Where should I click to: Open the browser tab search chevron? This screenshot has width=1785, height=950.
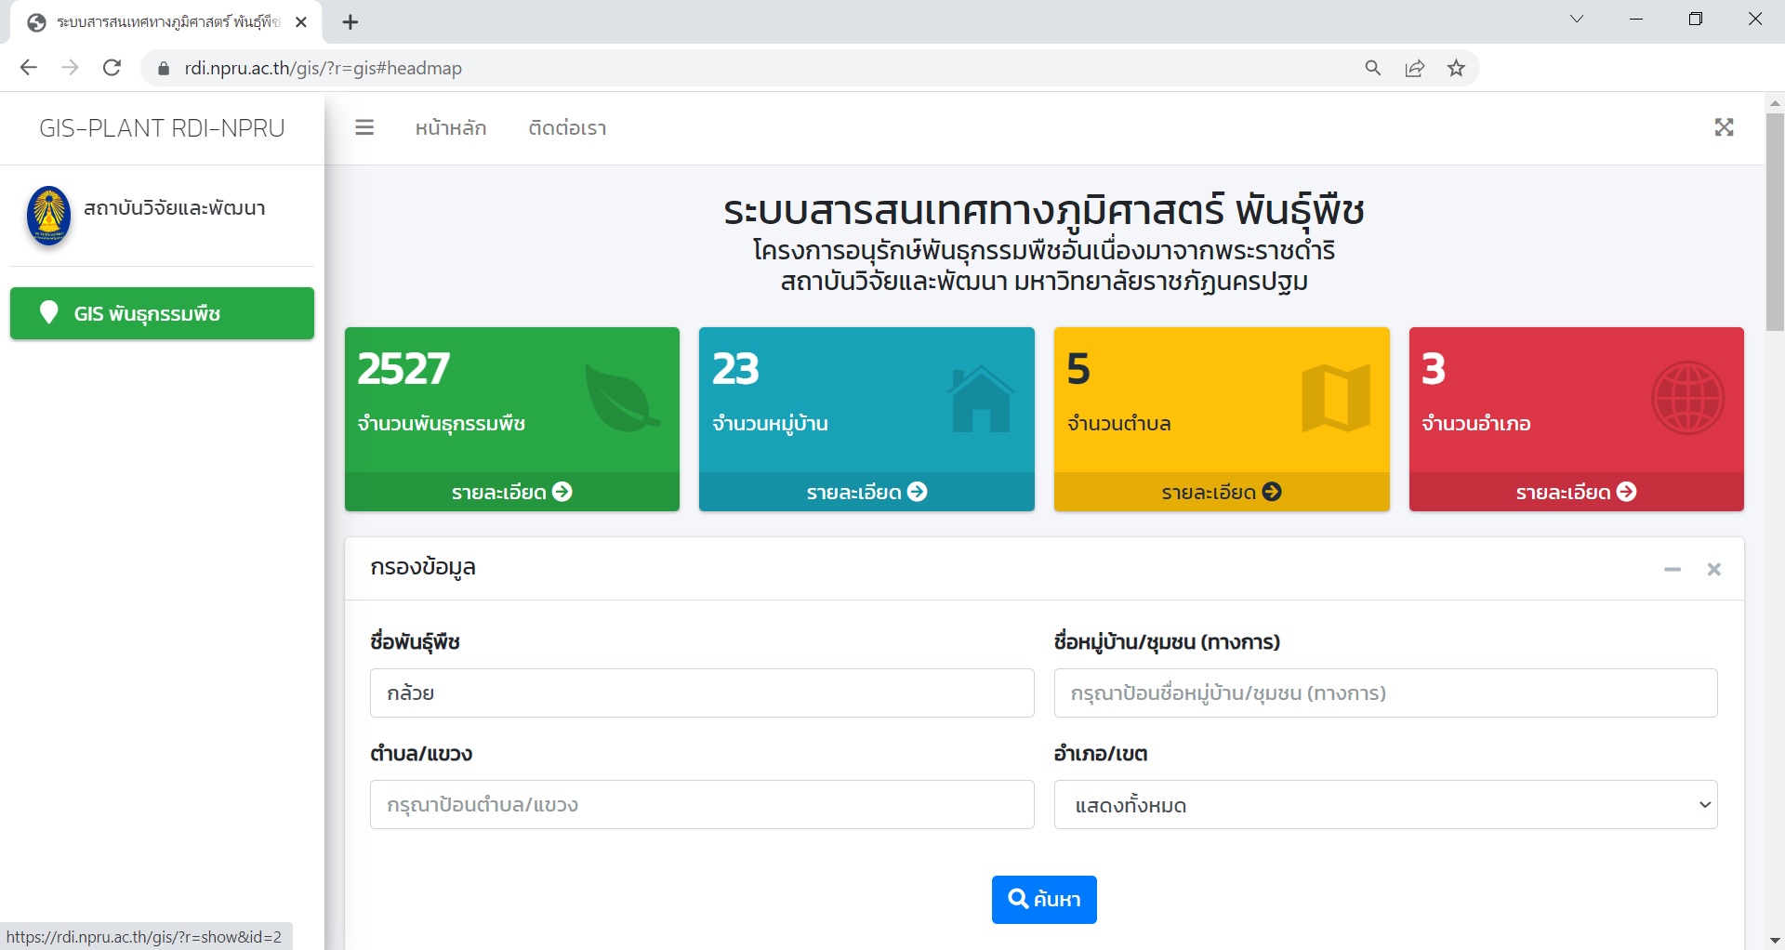1577,20
